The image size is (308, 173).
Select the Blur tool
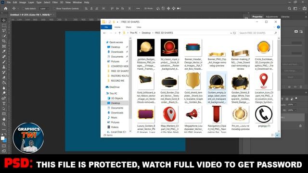pyautogui.click(x=4, y=88)
